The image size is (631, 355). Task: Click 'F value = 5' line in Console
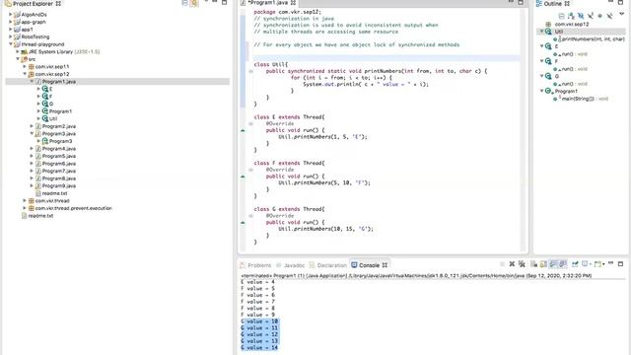point(258,289)
